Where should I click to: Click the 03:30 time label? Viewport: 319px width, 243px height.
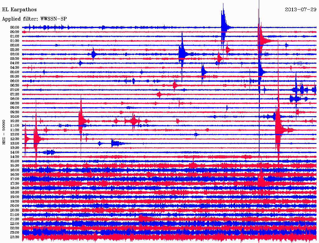click(15, 59)
